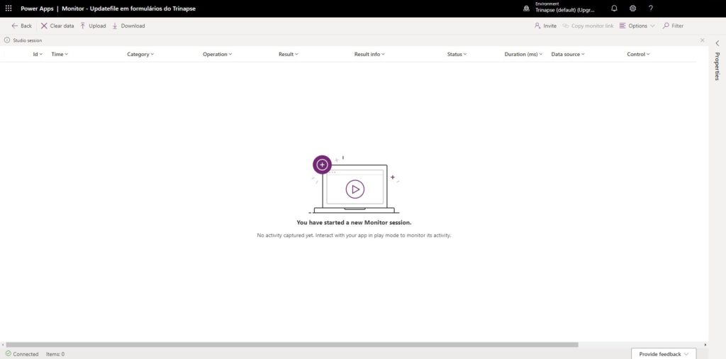Open the Filter search box
726x359 pixels.
coord(674,26)
